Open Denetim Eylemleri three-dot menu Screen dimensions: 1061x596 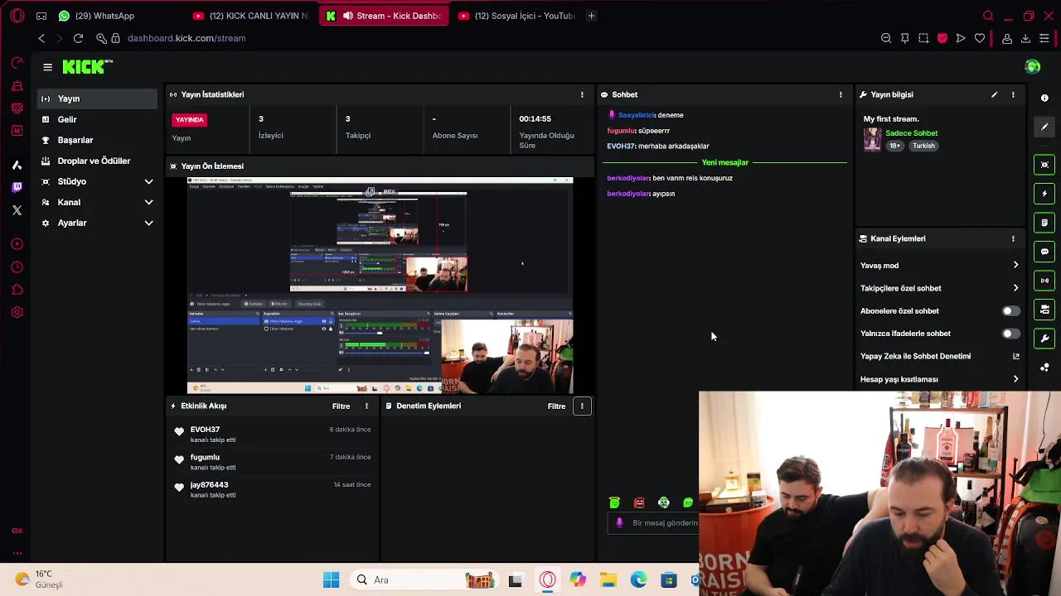click(582, 406)
